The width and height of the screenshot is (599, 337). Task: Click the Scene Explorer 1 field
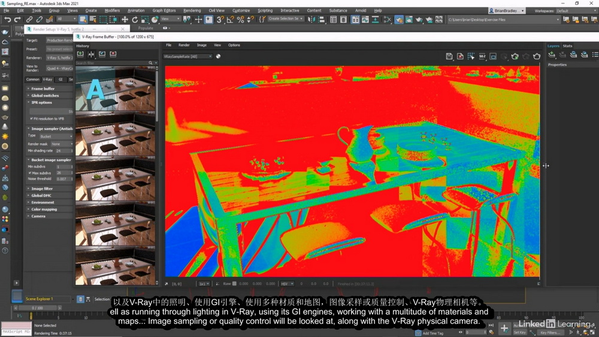47,299
